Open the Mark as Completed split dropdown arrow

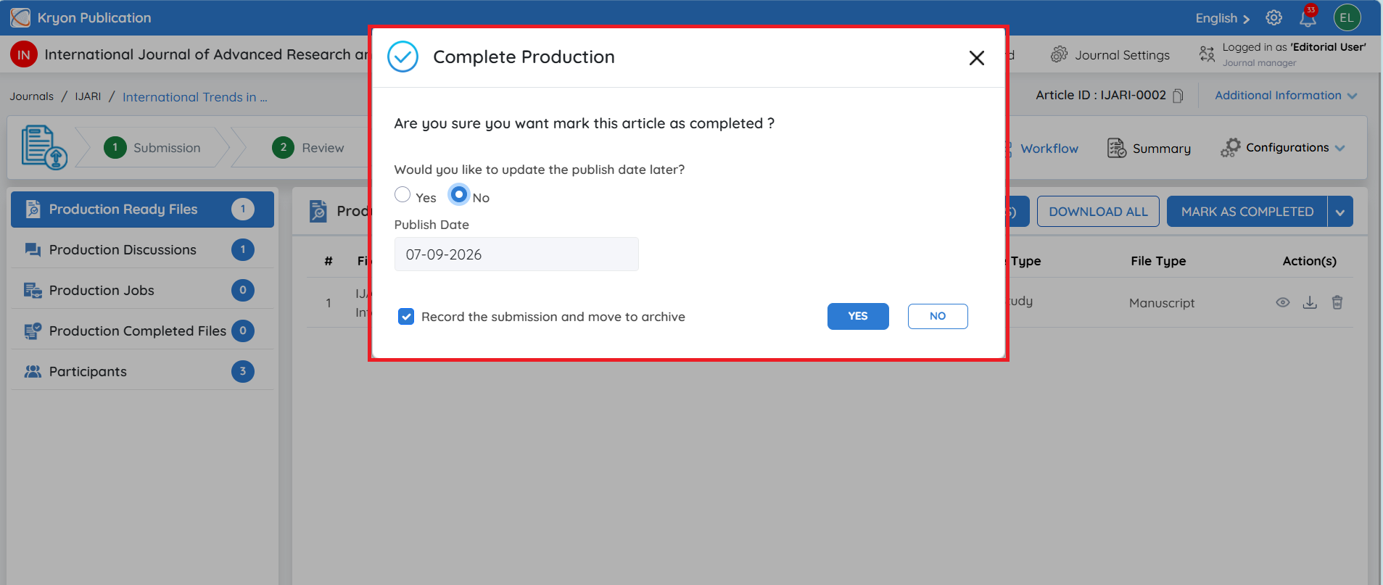[1340, 212]
